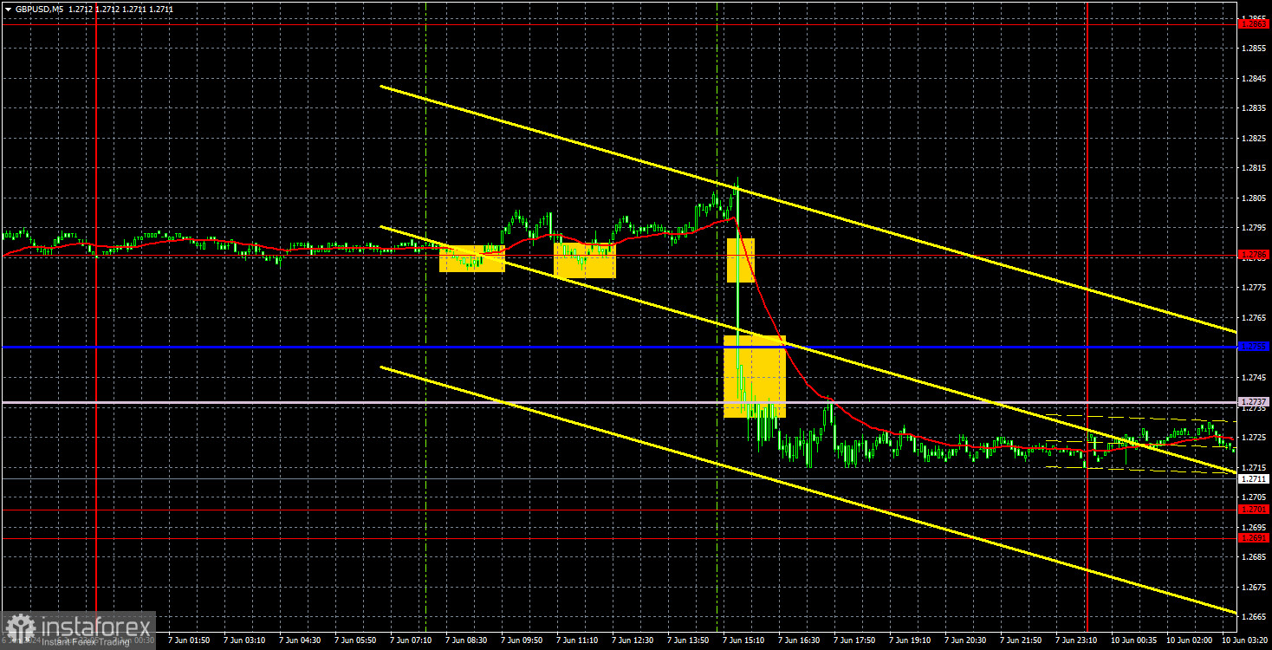Click the 7 Jun 01:50 time label
1272x650 pixels.
(x=189, y=640)
